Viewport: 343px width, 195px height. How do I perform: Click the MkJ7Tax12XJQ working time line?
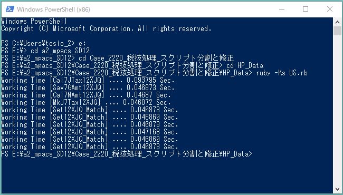coord(86,102)
